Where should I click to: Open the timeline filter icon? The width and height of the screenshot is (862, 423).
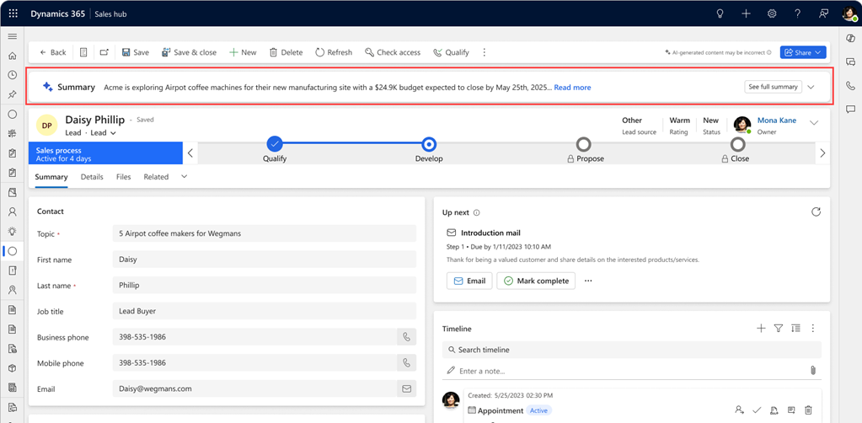pyautogui.click(x=779, y=329)
